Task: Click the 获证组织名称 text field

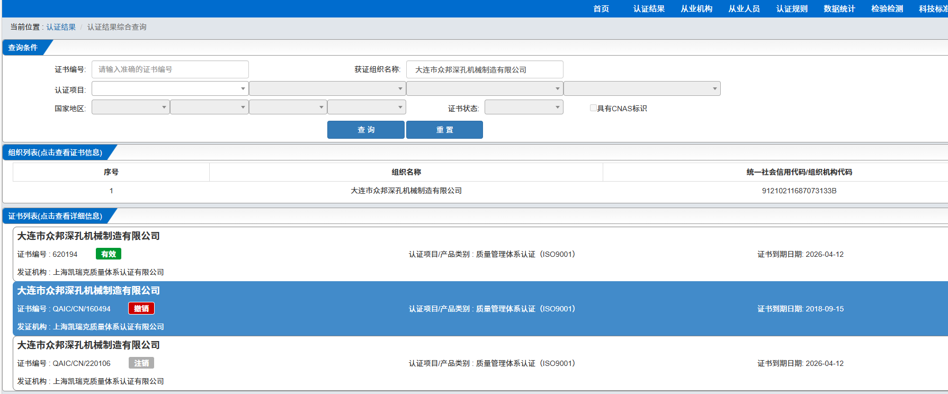Action: click(484, 69)
